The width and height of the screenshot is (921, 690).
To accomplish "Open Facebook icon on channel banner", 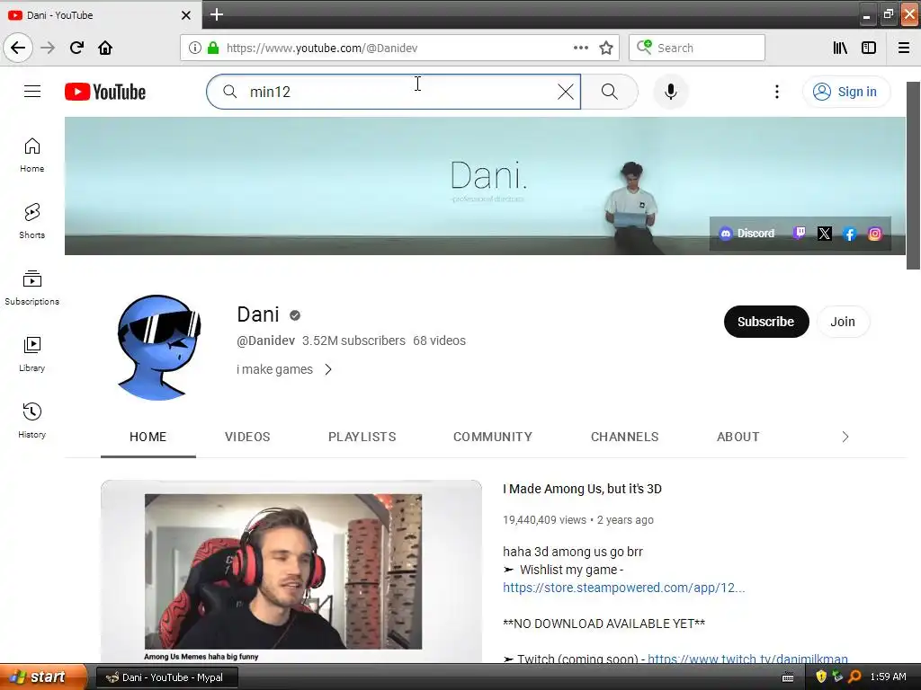I will [x=849, y=234].
